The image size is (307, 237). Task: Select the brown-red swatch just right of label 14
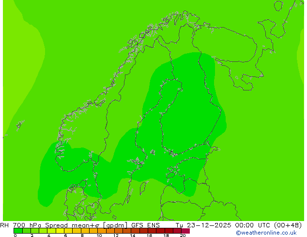pyautogui.click(x=136, y=231)
